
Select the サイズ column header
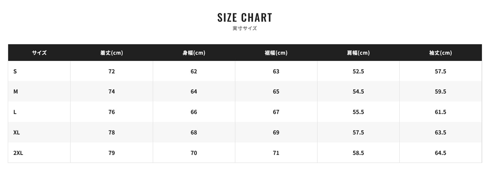click(x=39, y=53)
